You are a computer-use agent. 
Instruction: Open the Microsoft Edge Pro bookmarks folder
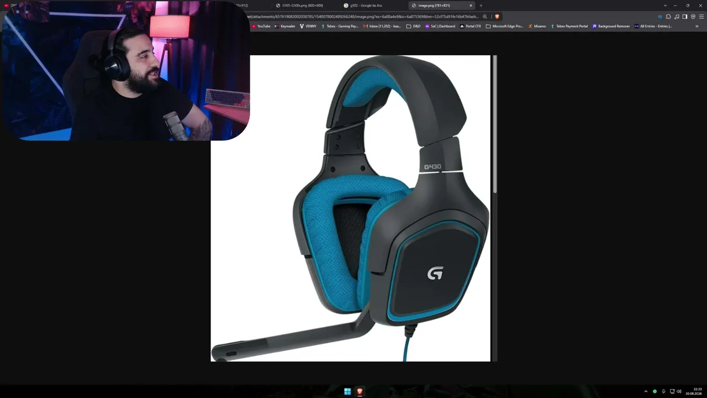(505, 26)
